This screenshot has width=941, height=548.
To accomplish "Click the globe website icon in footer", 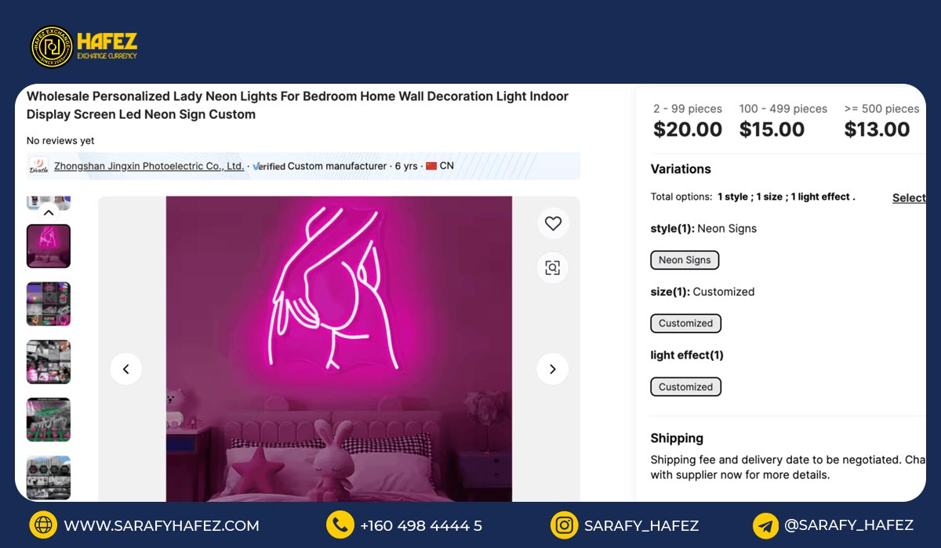I will (x=43, y=525).
